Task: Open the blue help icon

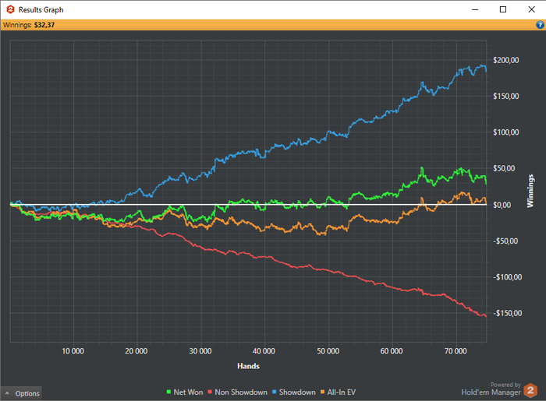Action: click(x=540, y=25)
